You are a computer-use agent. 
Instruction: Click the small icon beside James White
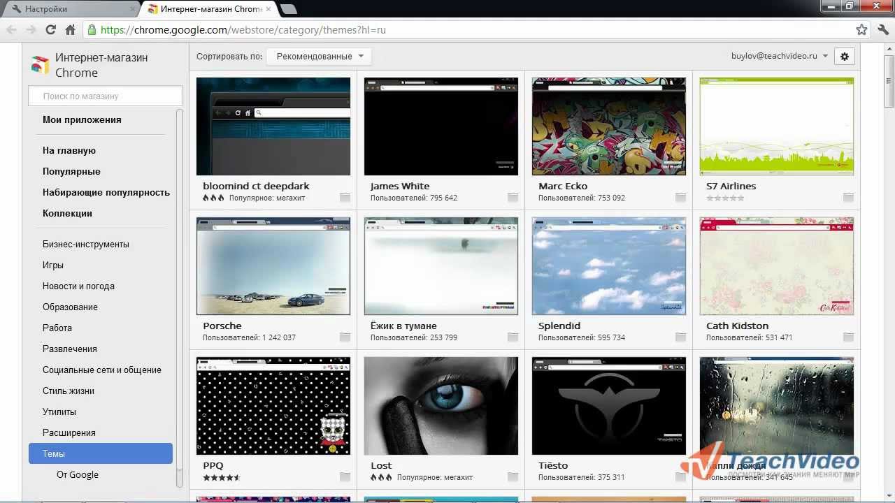point(513,198)
